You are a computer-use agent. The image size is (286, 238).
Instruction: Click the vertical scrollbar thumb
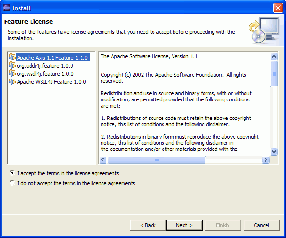(x=274, y=74)
